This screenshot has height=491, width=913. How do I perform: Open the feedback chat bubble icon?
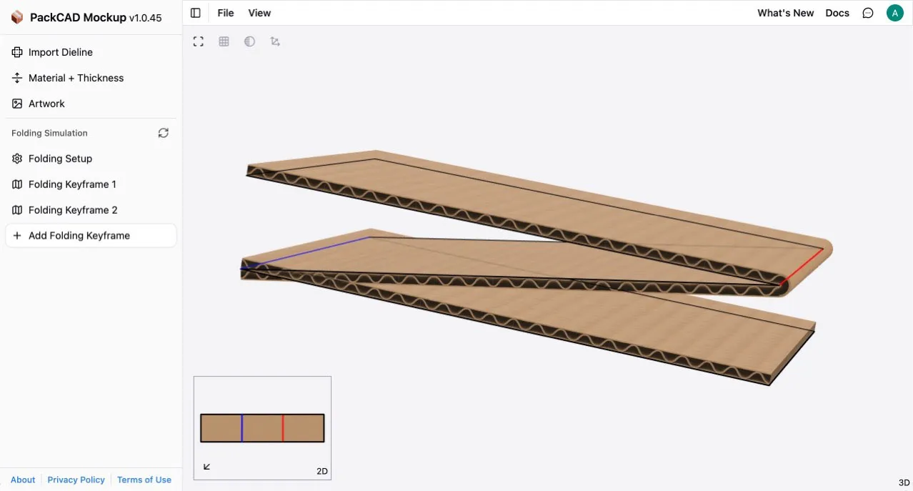(x=867, y=12)
